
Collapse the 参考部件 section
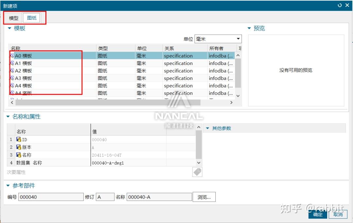click(8, 185)
